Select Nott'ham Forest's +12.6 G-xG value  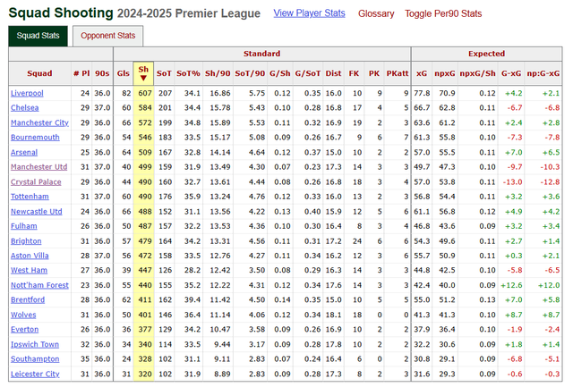click(x=511, y=285)
